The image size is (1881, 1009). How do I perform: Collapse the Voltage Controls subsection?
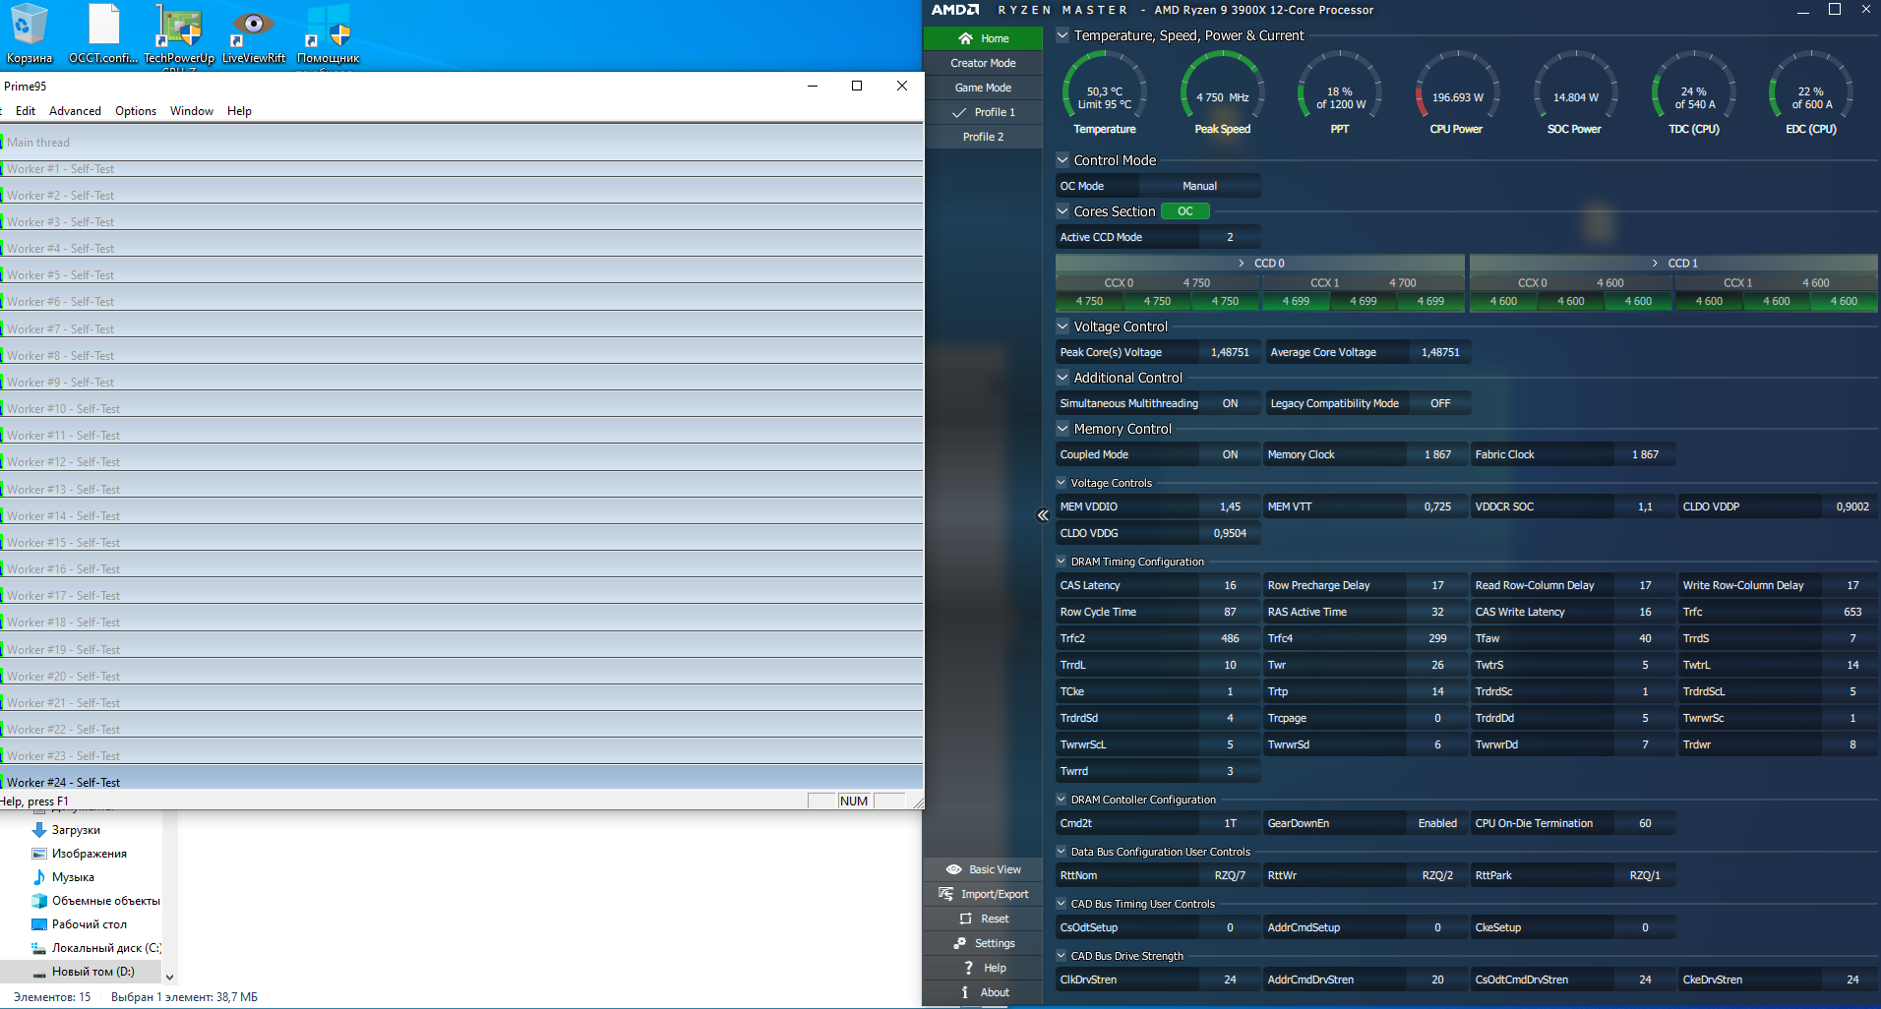(x=1062, y=483)
